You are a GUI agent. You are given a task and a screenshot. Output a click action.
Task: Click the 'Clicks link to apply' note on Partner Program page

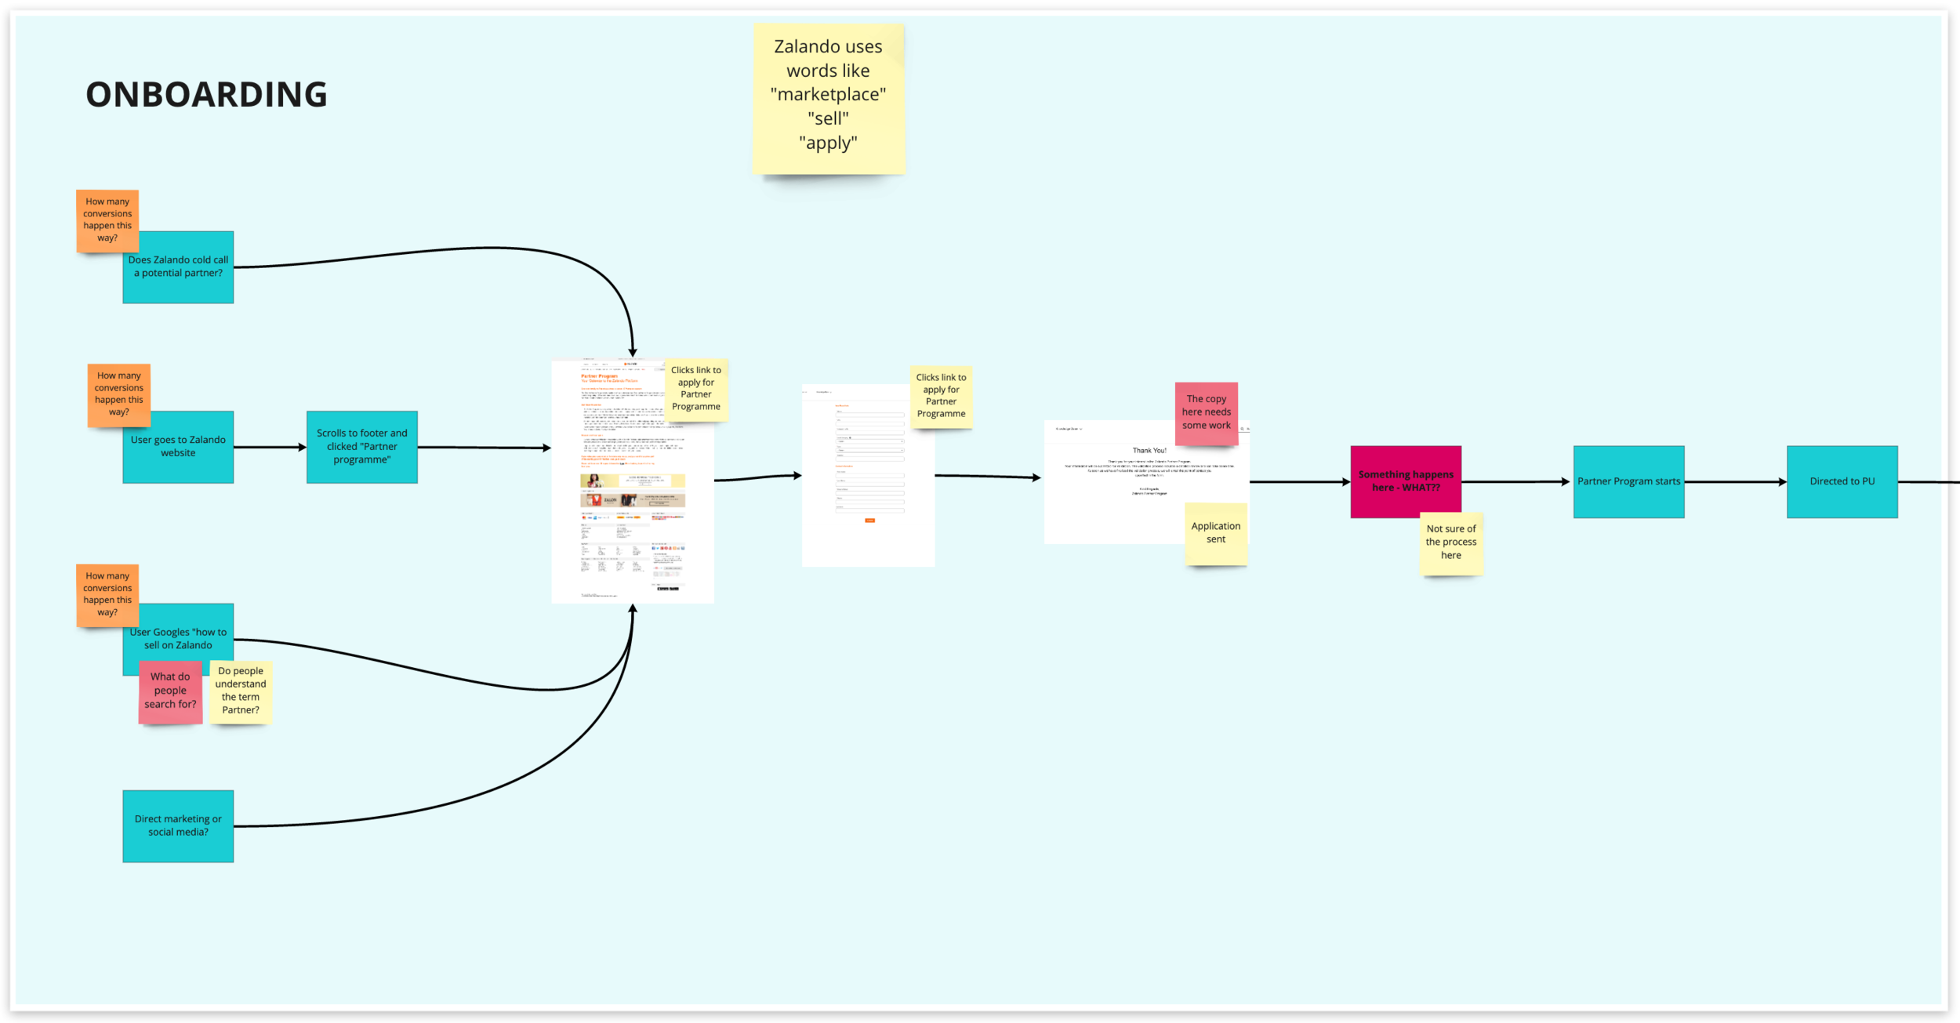point(696,390)
